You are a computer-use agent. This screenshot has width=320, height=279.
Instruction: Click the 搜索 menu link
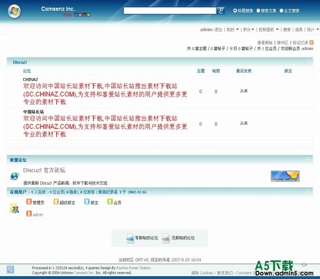[x=287, y=30]
